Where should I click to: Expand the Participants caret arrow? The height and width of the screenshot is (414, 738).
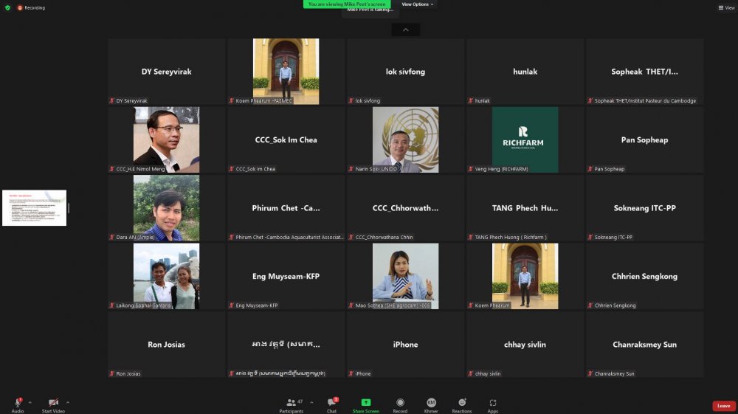pyautogui.click(x=311, y=402)
